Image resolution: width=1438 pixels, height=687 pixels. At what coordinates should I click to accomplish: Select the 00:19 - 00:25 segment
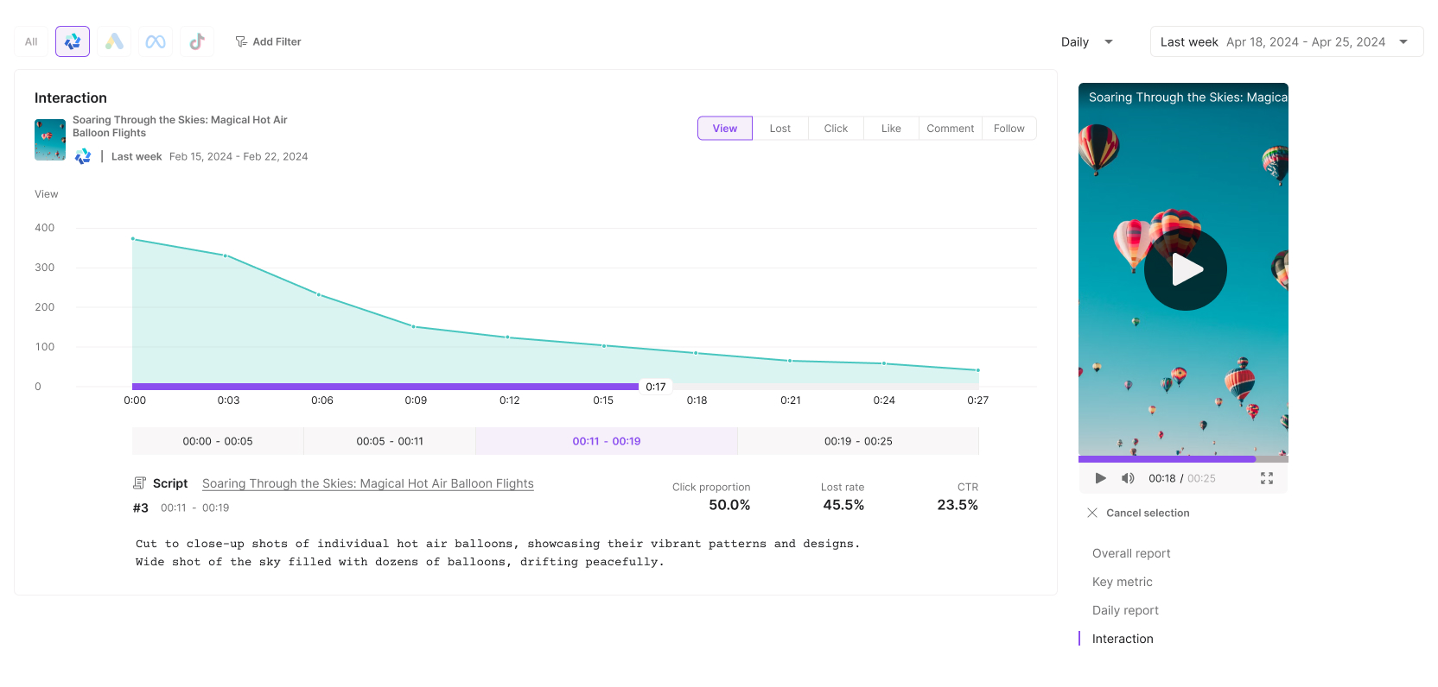click(857, 441)
